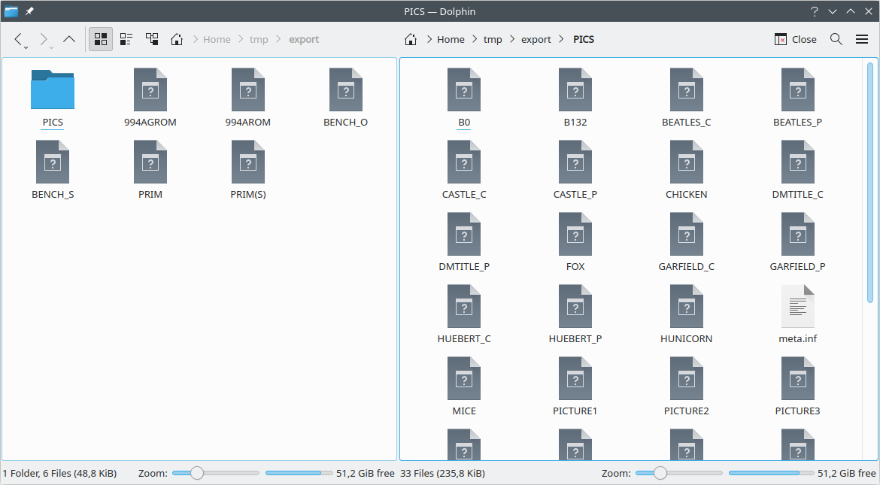This screenshot has height=485, width=880.
Task: Switch to Details tree view mode
Action: point(152,39)
